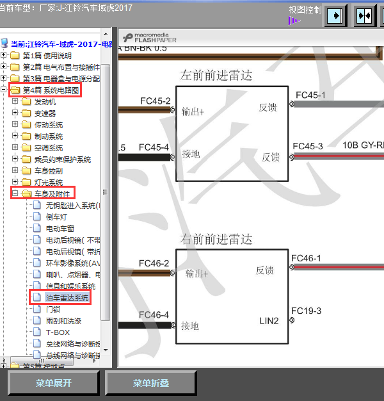Click the 菜单折叠 button
The width and height of the screenshot is (384, 401).
click(x=151, y=383)
